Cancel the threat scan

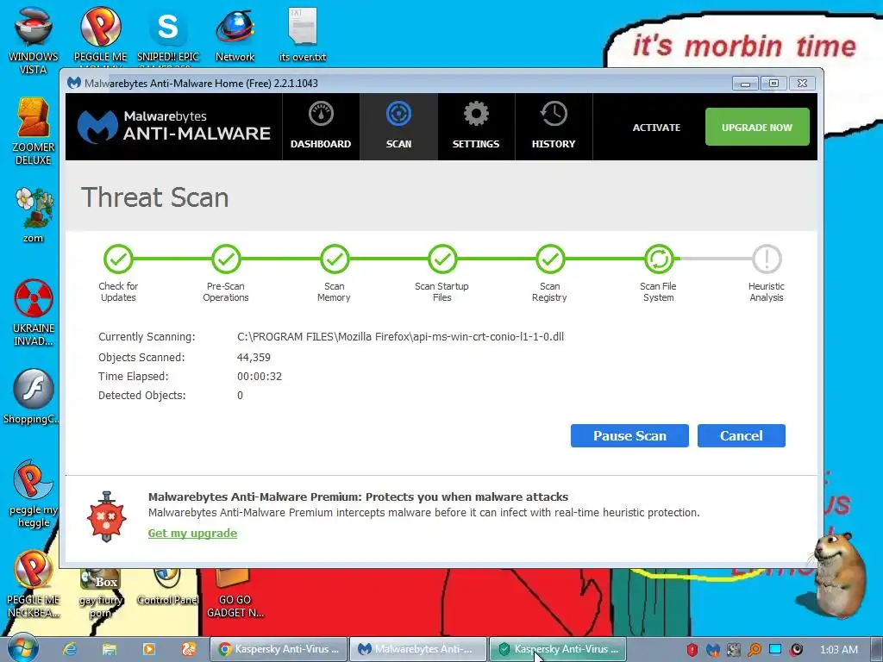741,435
